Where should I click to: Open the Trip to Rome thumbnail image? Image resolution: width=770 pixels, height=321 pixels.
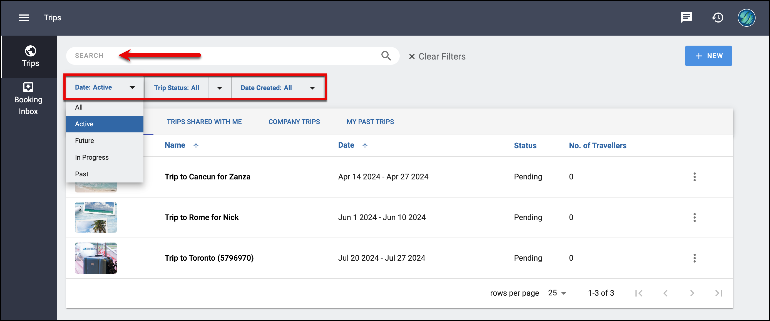click(96, 218)
